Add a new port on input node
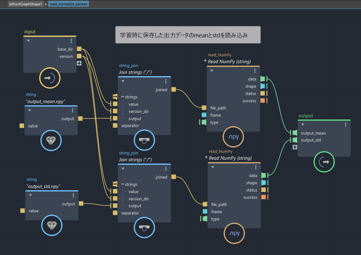 (79, 63)
